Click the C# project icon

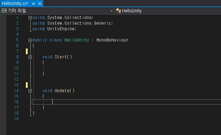click(x=4, y=11)
